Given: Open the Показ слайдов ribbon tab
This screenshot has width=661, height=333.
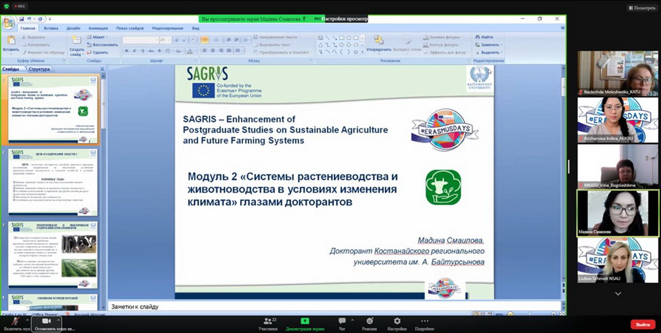Looking at the screenshot, I should [130, 28].
